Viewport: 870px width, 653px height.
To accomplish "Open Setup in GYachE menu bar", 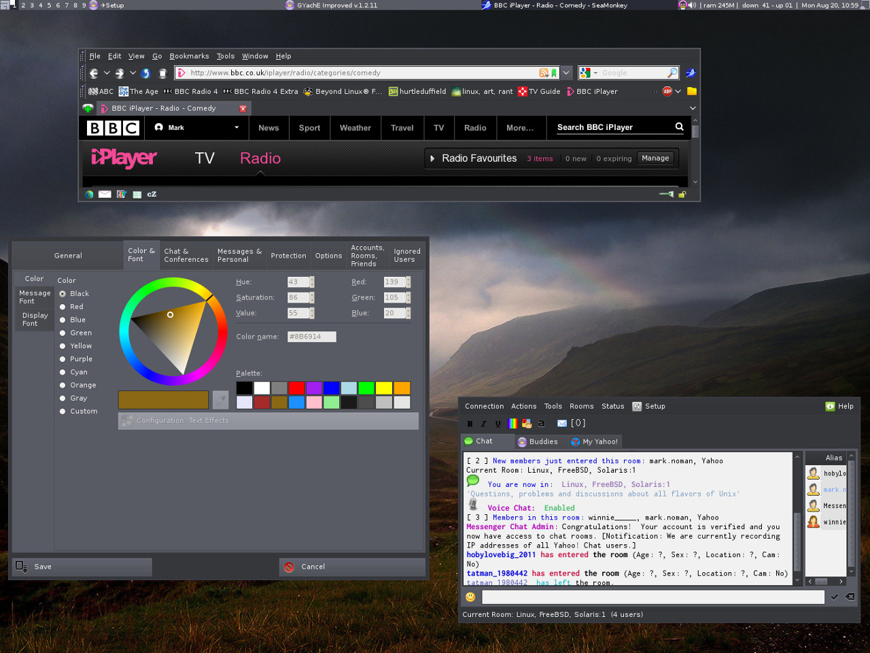I will tap(648, 406).
